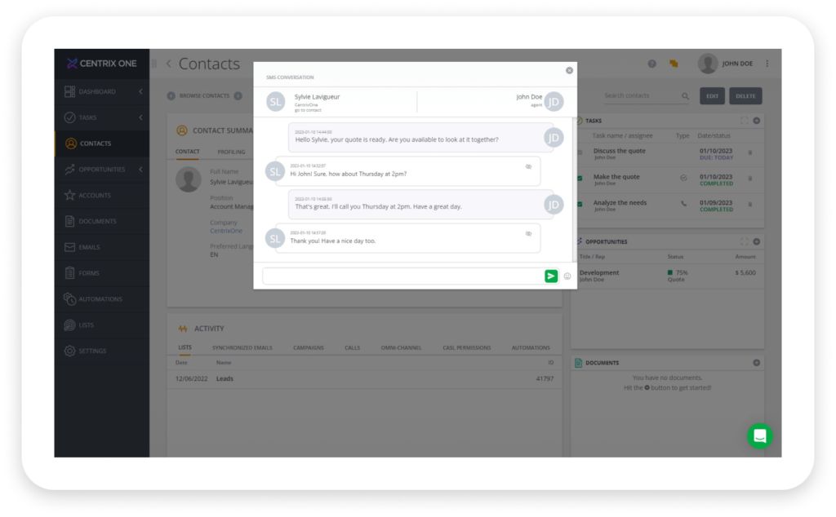
Task: Expand the Opportunities sidebar chevron
Action: [x=141, y=169]
